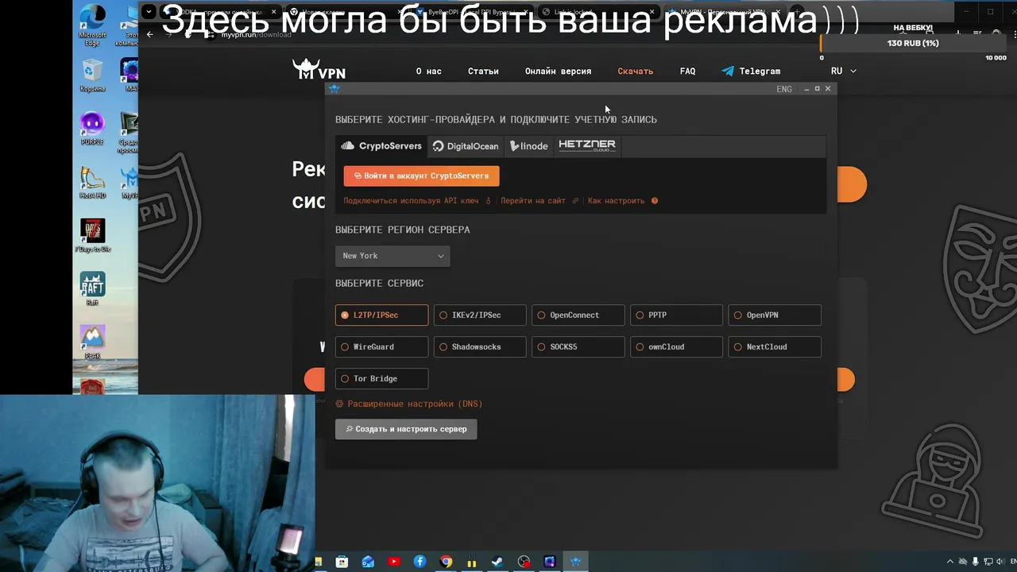Open Telegram link in website header

tap(751, 71)
